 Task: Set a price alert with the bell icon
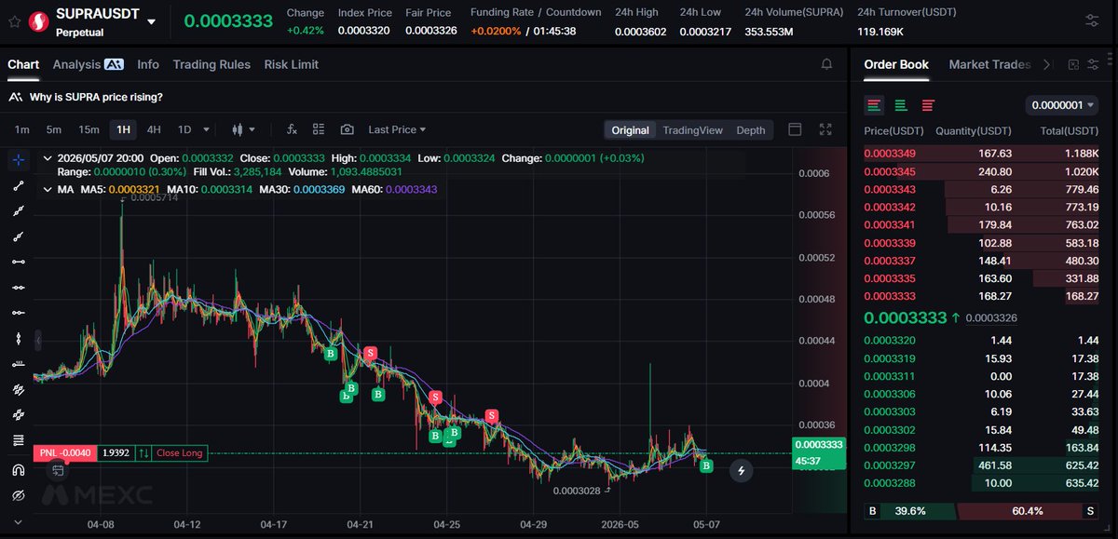(826, 64)
